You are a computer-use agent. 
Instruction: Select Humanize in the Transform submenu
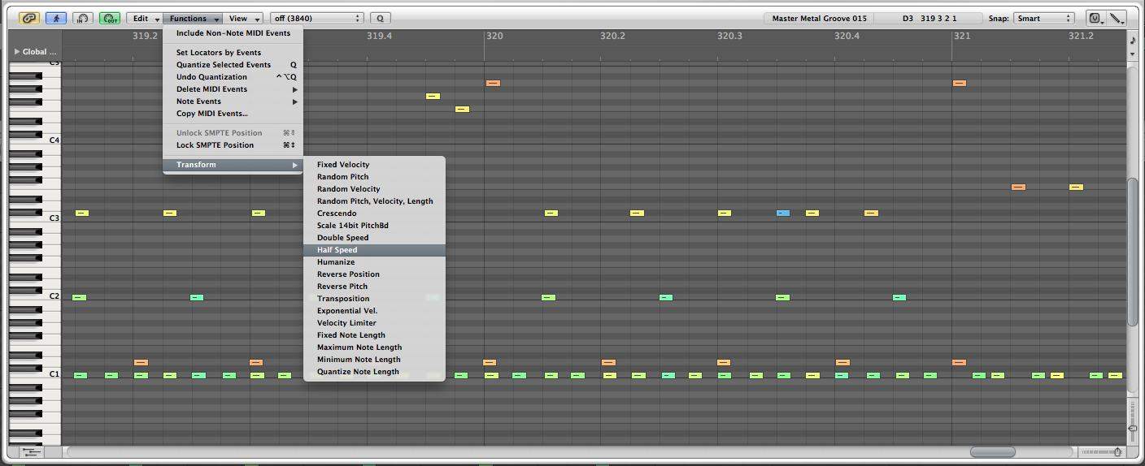coord(336,262)
